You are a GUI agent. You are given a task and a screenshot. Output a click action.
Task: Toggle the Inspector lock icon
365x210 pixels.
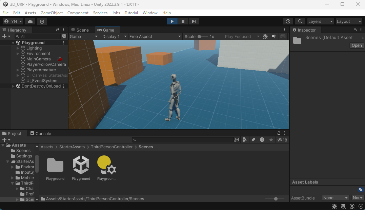pyautogui.click(x=355, y=30)
